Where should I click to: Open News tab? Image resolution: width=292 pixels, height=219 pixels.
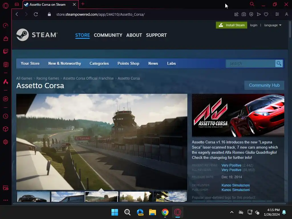pos(153,64)
